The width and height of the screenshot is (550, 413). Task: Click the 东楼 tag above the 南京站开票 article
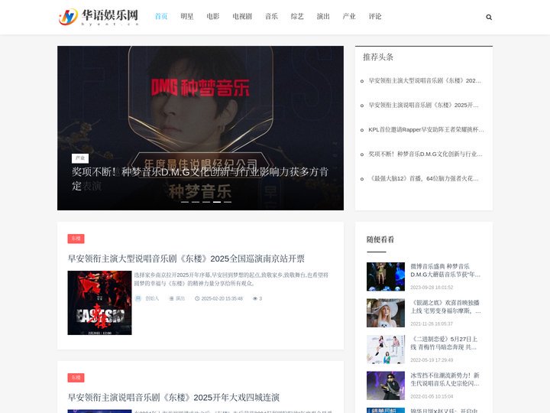[76, 239]
